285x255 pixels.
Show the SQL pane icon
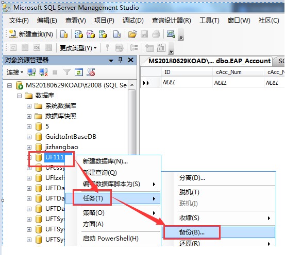[37, 48]
